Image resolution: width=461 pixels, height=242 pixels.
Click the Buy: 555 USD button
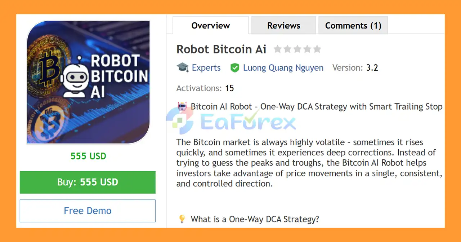(x=88, y=182)
